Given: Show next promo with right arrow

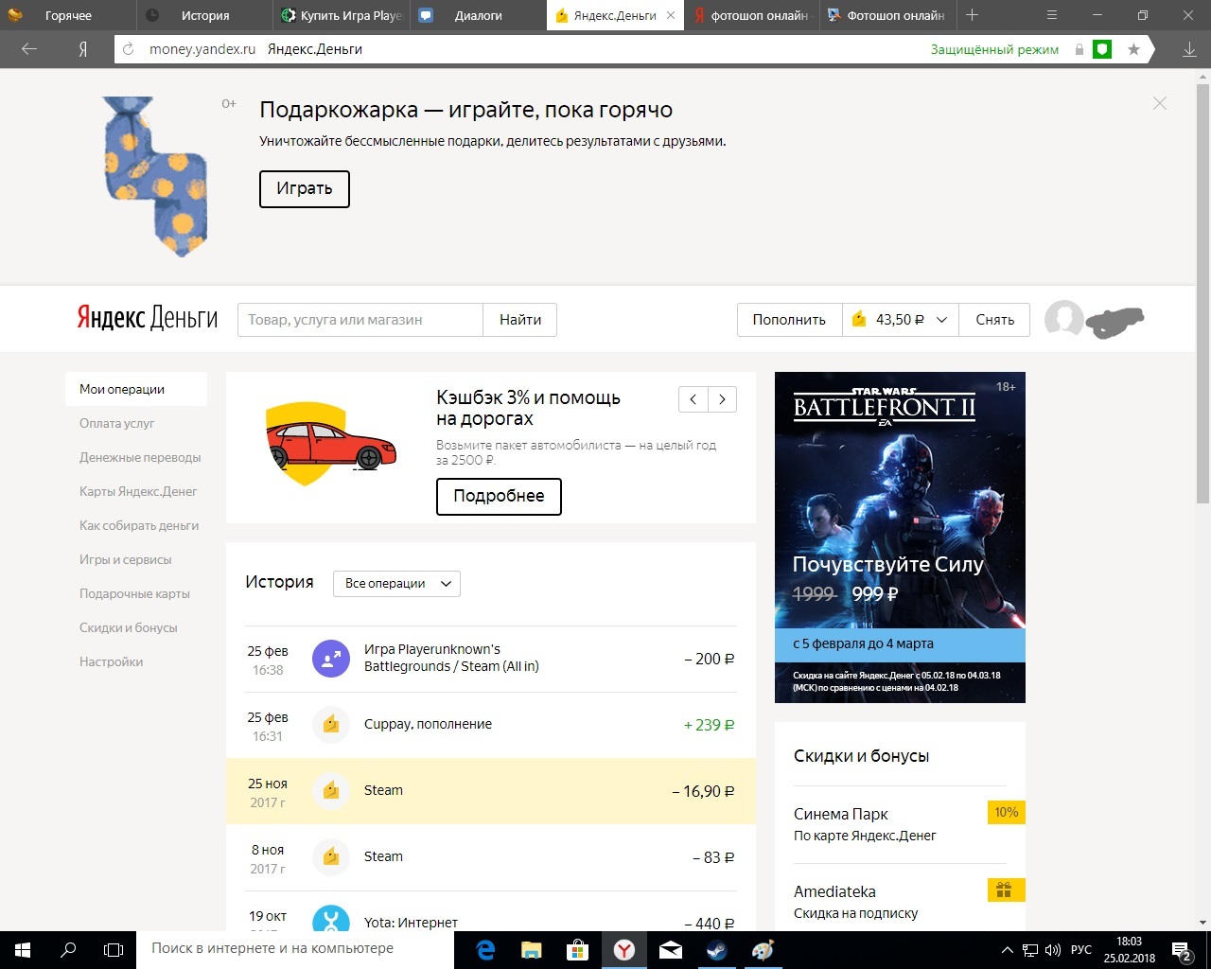Looking at the screenshot, I should [x=722, y=399].
